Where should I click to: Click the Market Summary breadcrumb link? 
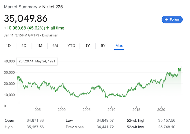click(x=21, y=6)
